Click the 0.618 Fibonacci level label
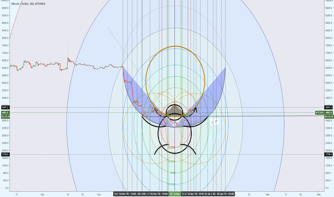This screenshot has height=197, width=334. tap(171, 184)
